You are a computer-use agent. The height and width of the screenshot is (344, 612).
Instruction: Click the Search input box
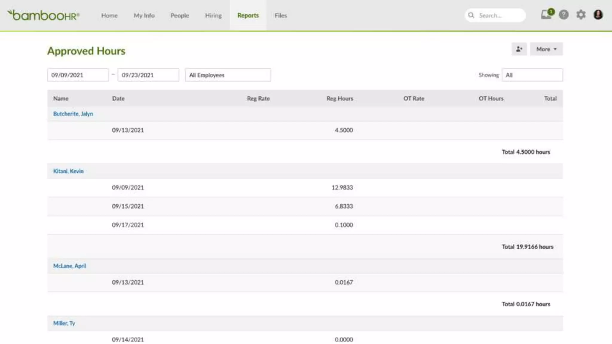[x=499, y=16]
